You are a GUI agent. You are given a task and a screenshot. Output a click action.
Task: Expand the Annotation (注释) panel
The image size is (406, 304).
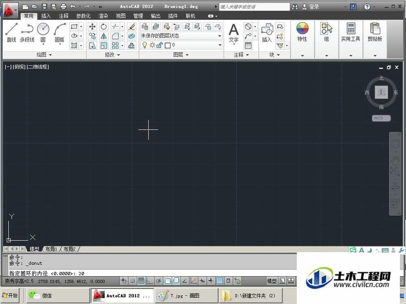(241, 55)
